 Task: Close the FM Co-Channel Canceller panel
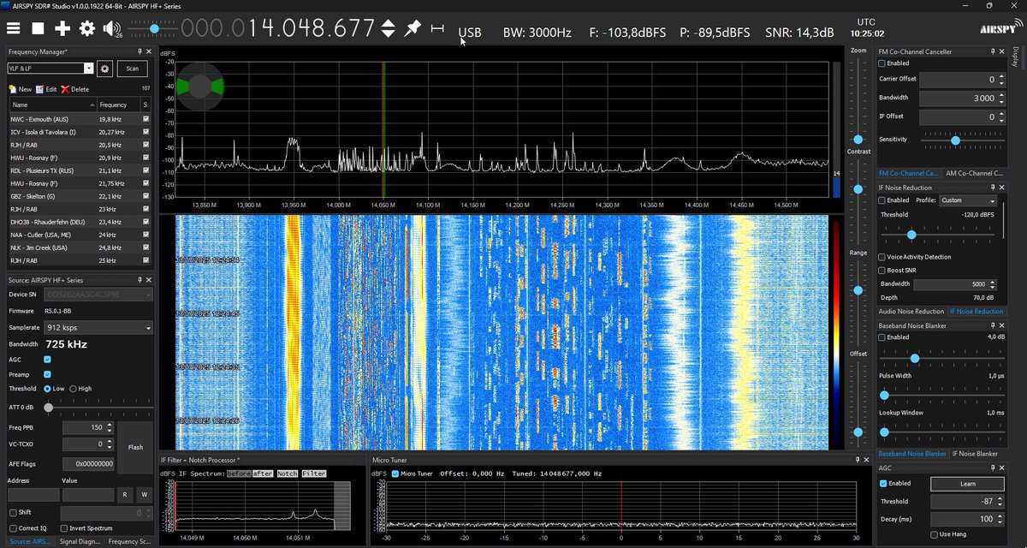click(x=1002, y=51)
